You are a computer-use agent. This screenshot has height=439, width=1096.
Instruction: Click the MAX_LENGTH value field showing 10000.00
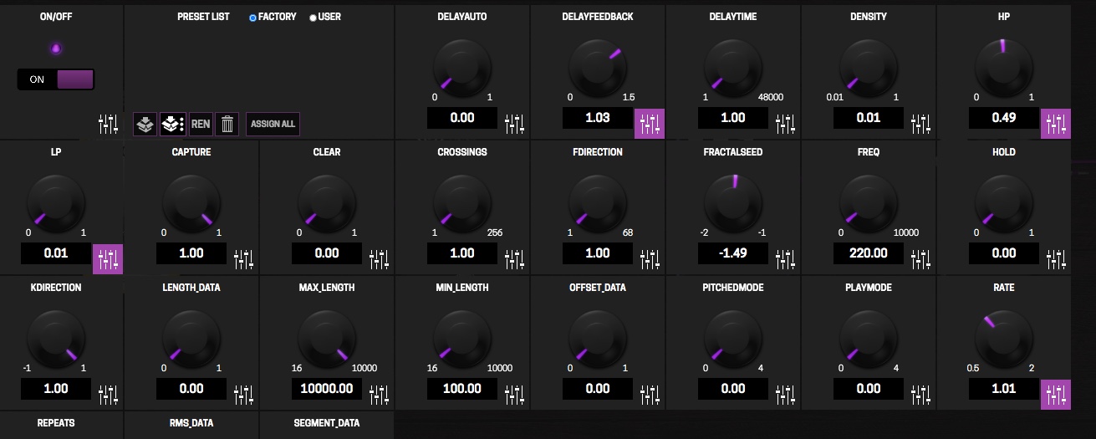point(327,388)
